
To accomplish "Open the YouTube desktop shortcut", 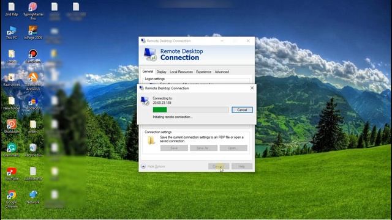I will [12, 174].
